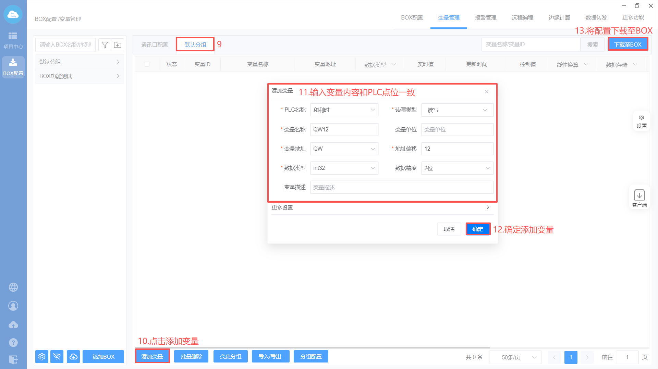The height and width of the screenshot is (369, 658).
Task: Open the 数据类型 int32 dropdown
Action: (x=344, y=168)
